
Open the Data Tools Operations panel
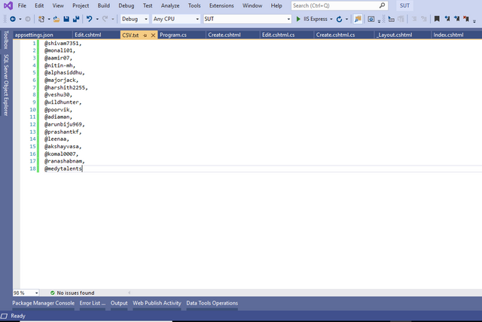coord(212,303)
